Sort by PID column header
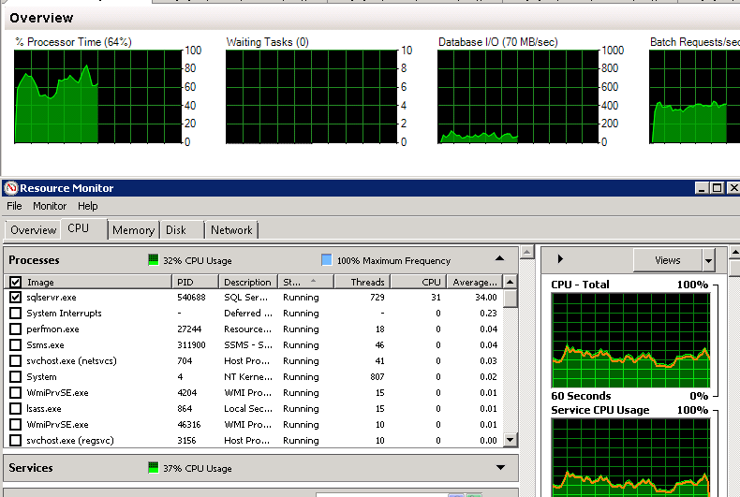Image resolution: width=740 pixels, height=497 pixels. point(195,282)
